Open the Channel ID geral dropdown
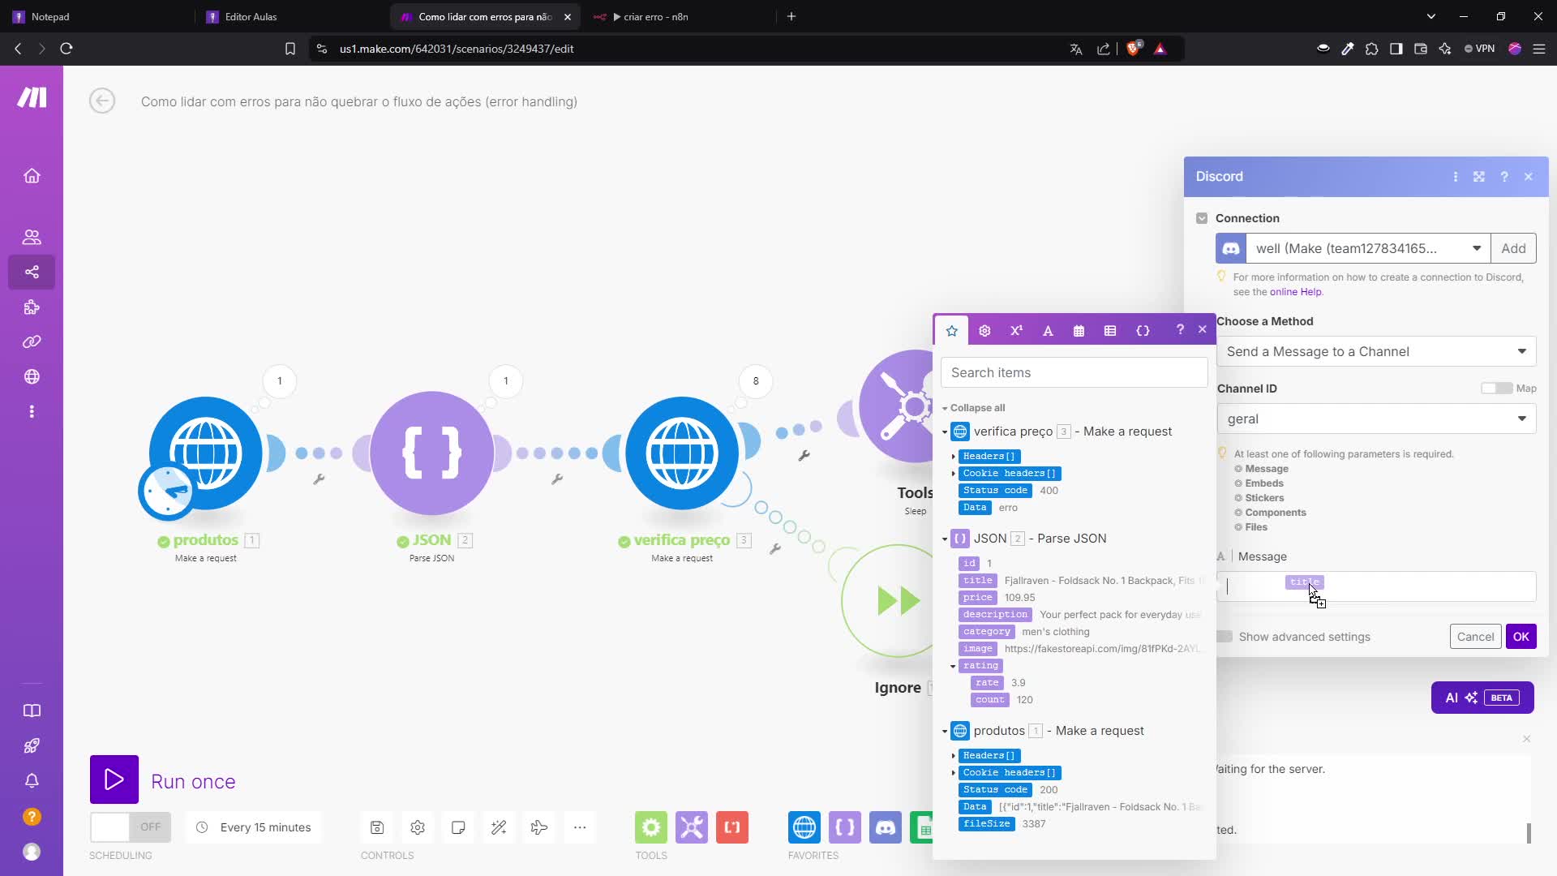Image resolution: width=1557 pixels, height=876 pixels. pos(1376,419)
